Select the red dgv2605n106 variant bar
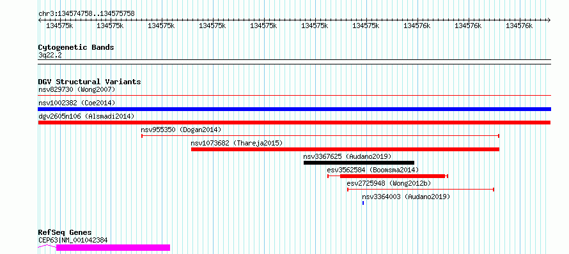The image size is (569, 254). pos(294,123)
